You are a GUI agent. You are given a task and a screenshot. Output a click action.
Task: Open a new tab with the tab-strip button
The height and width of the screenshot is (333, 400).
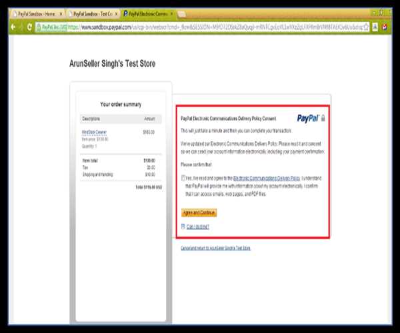(x=181, y=13)
